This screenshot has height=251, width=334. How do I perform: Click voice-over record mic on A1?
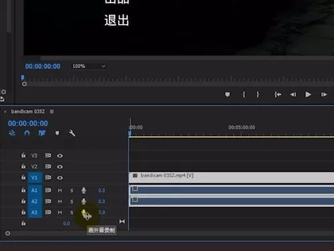pos(83,190)
